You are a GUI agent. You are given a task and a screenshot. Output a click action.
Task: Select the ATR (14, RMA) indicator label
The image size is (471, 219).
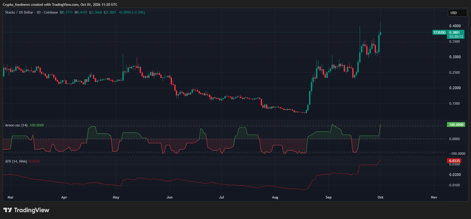click(16, 161)
